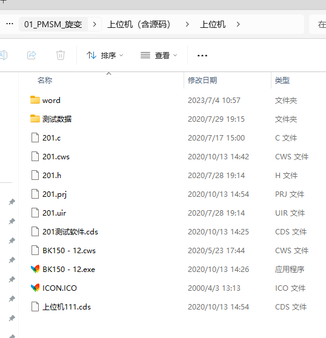326x338 pixels.
Task: Click the file name 201.uir
Action: click(x=55, y=213)
